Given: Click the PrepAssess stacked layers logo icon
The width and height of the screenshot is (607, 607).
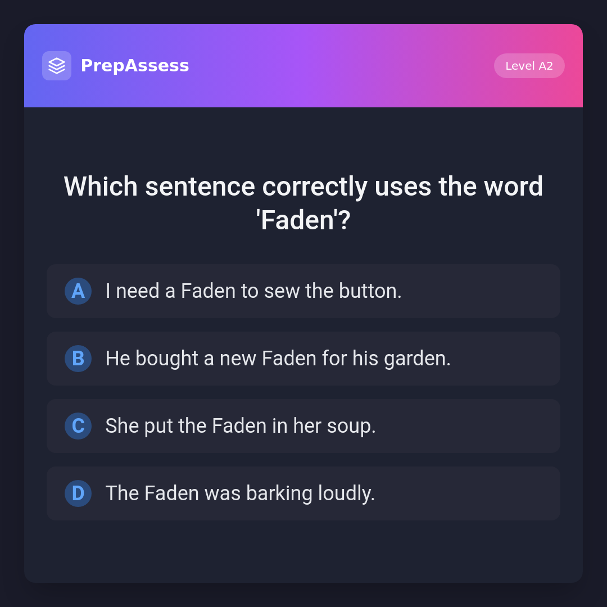Looking at the screenshot, I should coord(57,66).
